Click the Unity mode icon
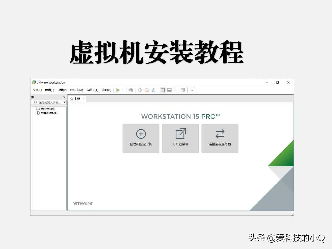This screenshot has height=249, width=332. [x=183, y=90]
